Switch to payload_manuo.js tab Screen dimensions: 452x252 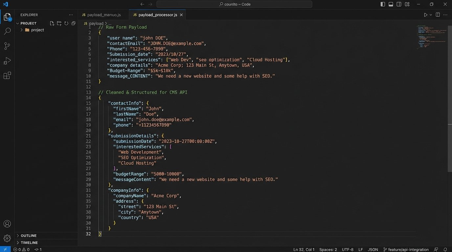point(103,15)
